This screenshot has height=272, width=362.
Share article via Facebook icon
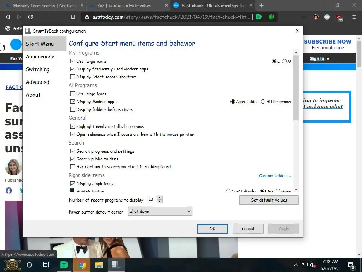[9, 191]
